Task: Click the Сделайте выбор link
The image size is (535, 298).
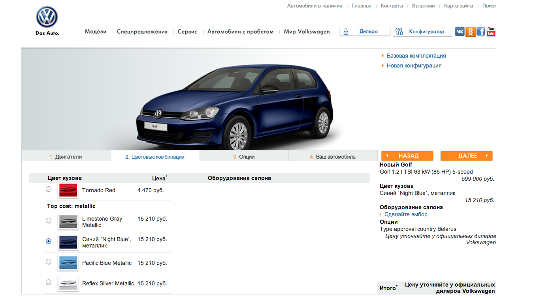Action: coord(406,214)
